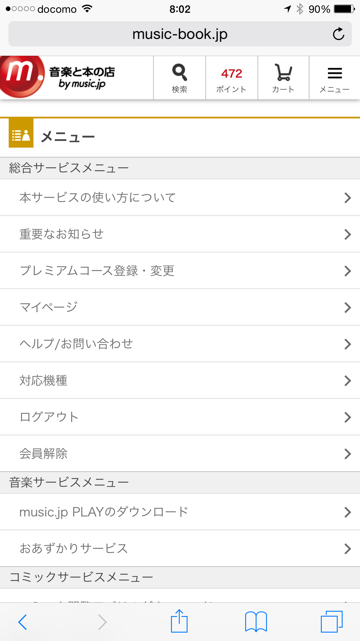The width and height of the screenshot is (360, 641).
Task: Go back with Safari back arrow
Action: 23,622
